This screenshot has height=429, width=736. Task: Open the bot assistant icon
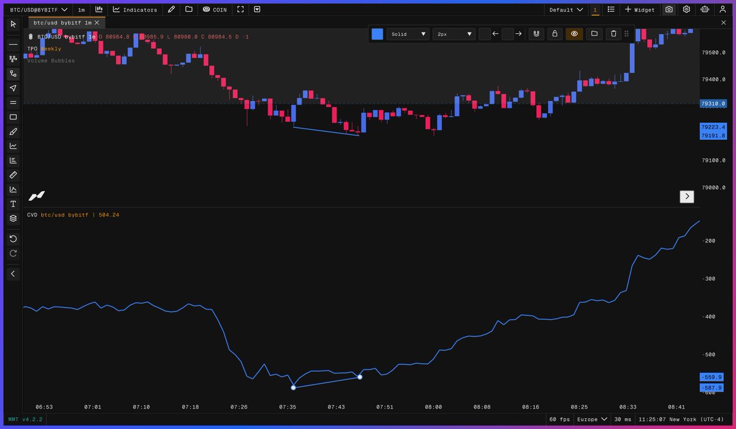pyautogui.click(x=704, y=9)
